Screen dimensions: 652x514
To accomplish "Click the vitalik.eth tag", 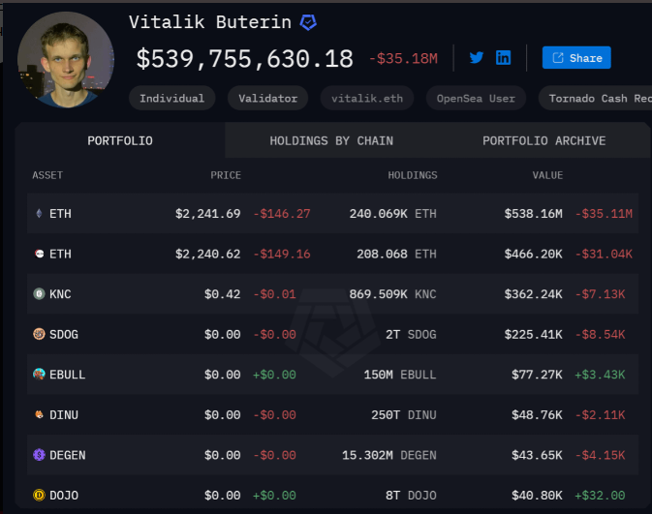I will click(x=367, y=99).
